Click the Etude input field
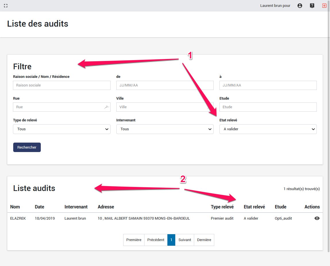Screen dimensions: 330x266 [x=268, y=107]
